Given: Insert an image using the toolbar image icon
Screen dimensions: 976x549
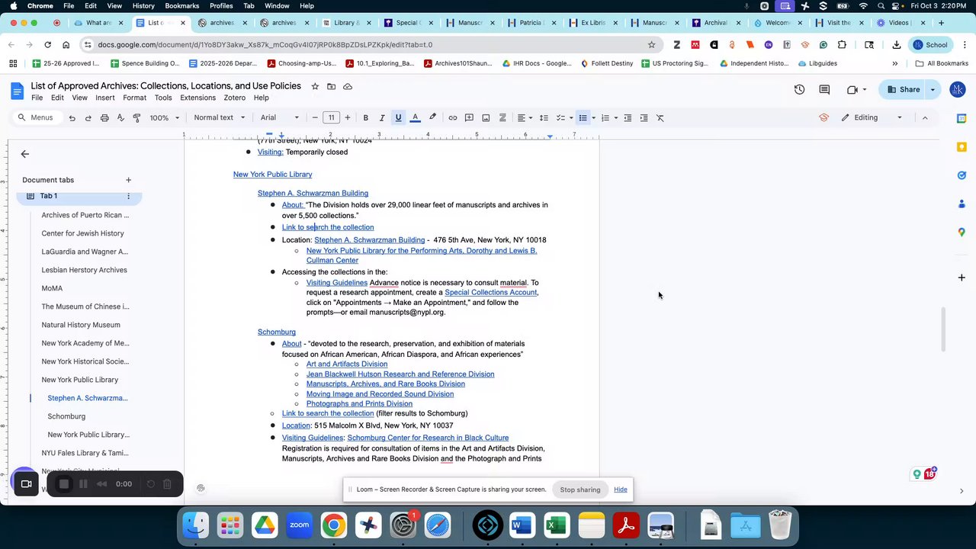Looking at the screenshot, I should pos(486,118).
